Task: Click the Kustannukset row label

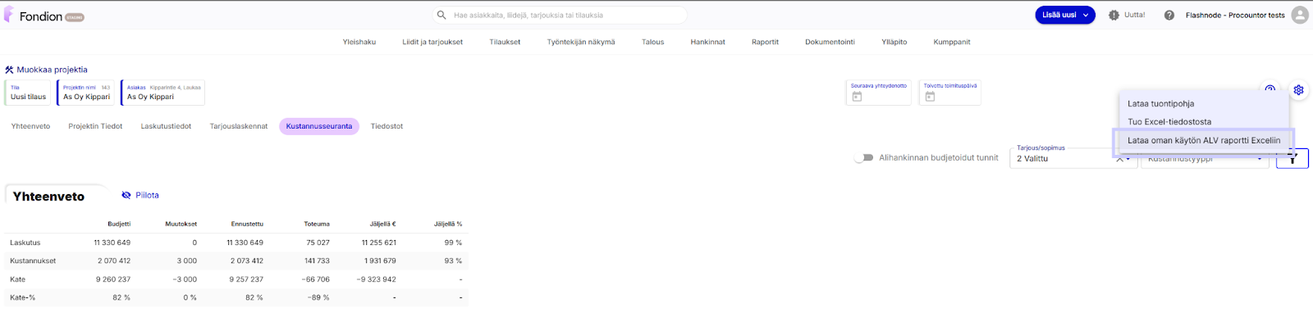Action: [33, 261]
